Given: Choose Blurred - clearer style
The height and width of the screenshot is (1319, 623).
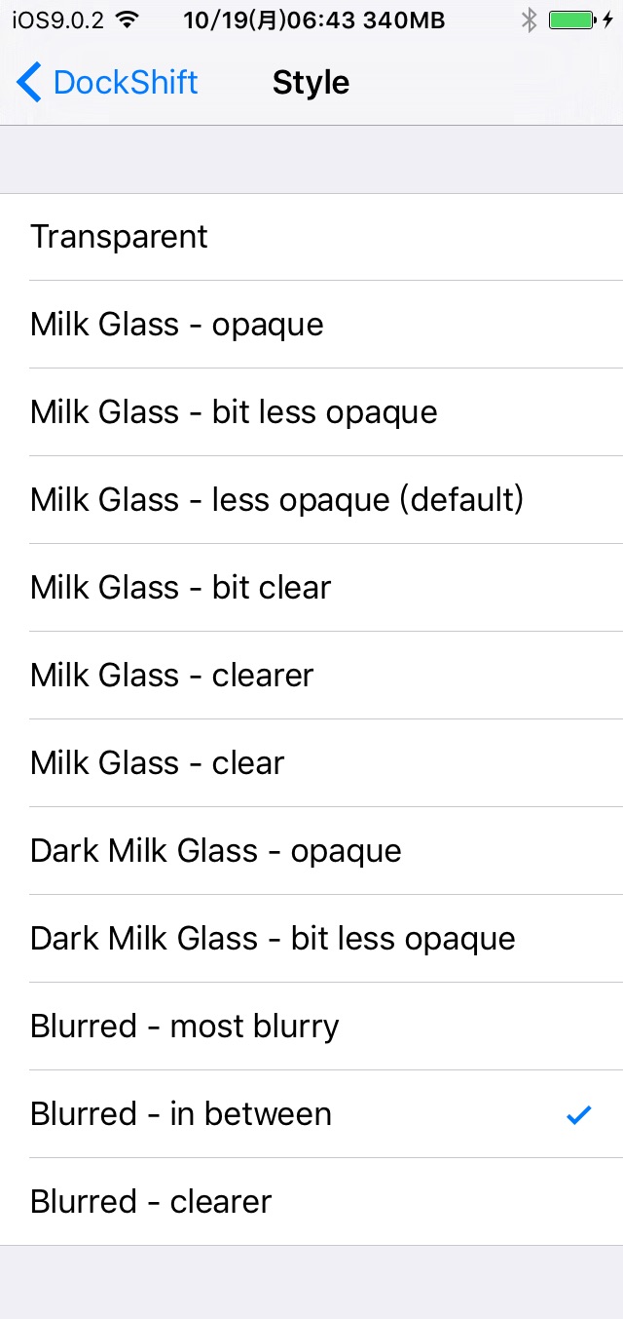Looking at the screenshot, I should pyautogui.click(x=311, y=1202).
